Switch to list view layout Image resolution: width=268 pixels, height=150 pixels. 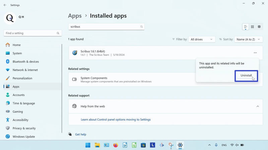(246, 27)
